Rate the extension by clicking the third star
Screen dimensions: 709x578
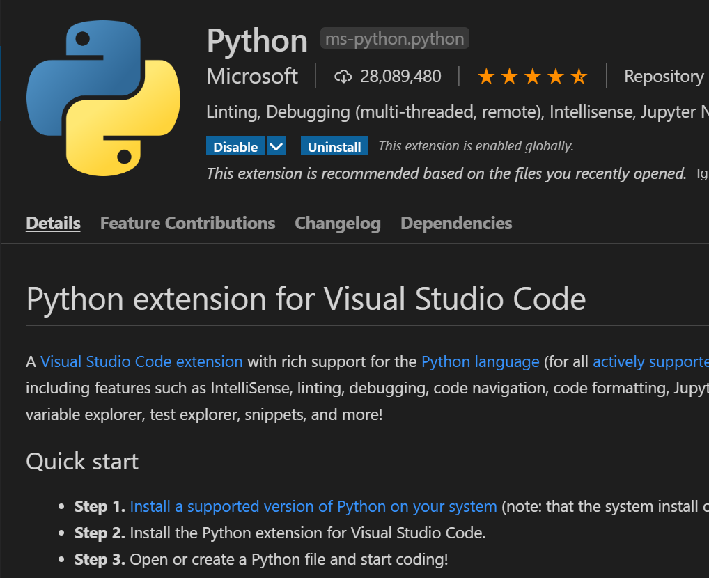pyautogui.click(x=533, y=76)
